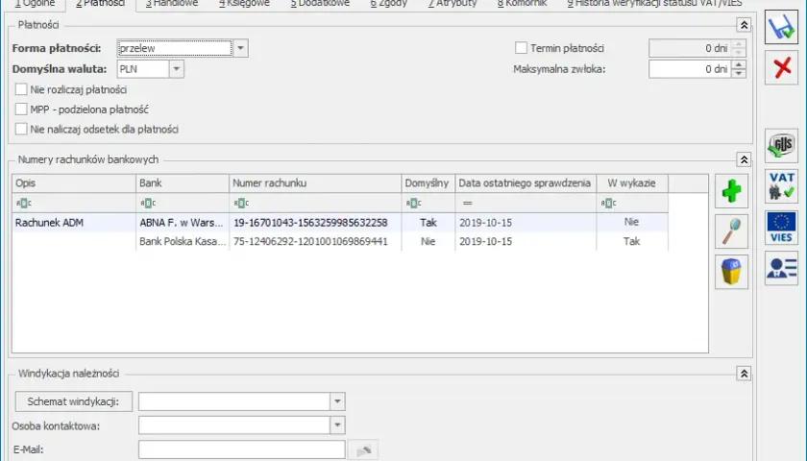Image resolution: width=807 pixels, height=461 pixels.
Task: Click the VAT status verification icon
Action: [781, 186]
